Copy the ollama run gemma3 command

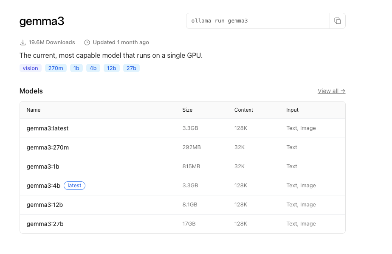[338, 21]
